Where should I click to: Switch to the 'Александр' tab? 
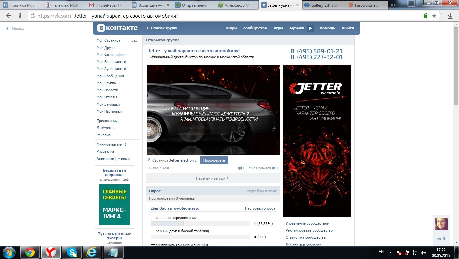(x=238, y=5)
